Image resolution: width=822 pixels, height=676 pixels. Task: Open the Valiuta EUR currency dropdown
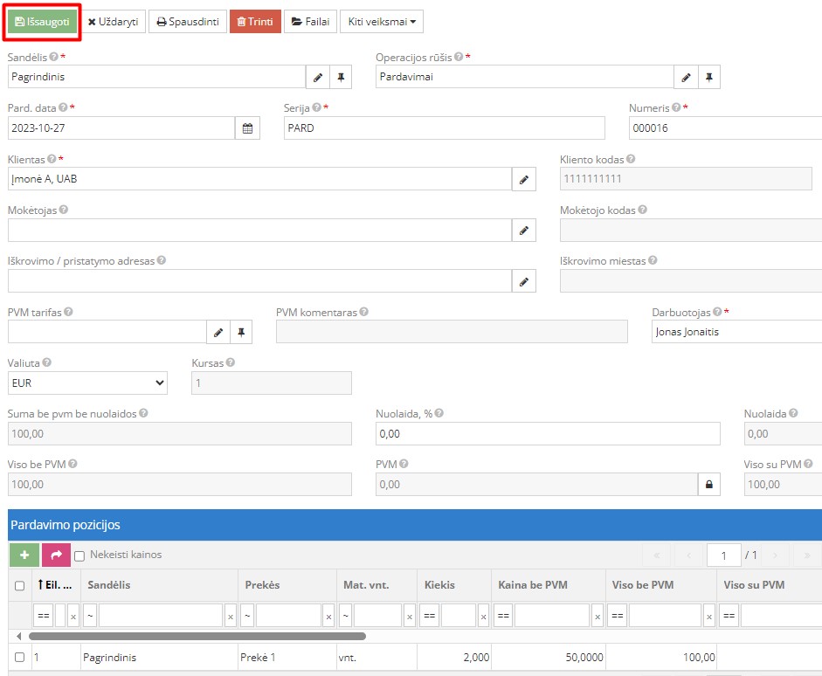87,383
